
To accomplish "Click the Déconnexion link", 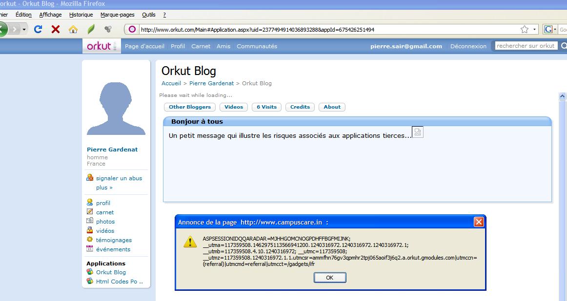I will coord(468,46).
